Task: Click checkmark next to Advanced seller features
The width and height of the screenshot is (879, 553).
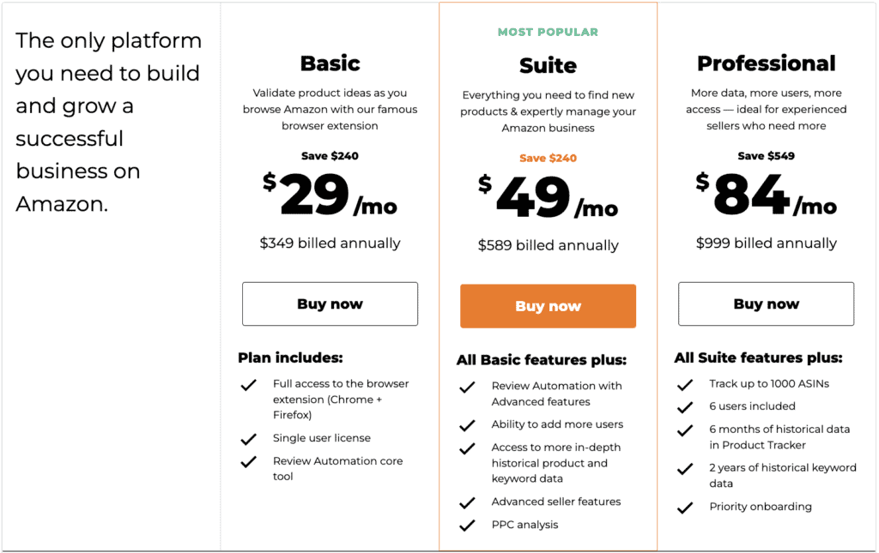Action: [x=467, y=503]
